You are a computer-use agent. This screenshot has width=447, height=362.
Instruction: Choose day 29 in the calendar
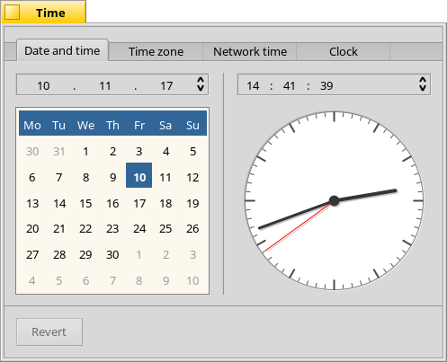pos(85,255)
